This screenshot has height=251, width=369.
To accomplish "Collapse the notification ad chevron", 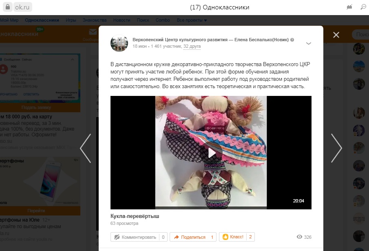I will coord(73,60).
